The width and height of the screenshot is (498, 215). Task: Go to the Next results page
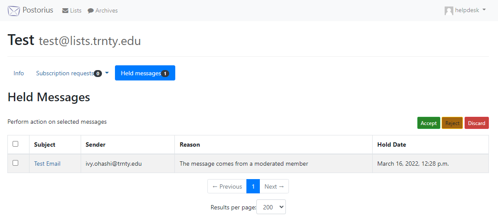tap(274, 186)
